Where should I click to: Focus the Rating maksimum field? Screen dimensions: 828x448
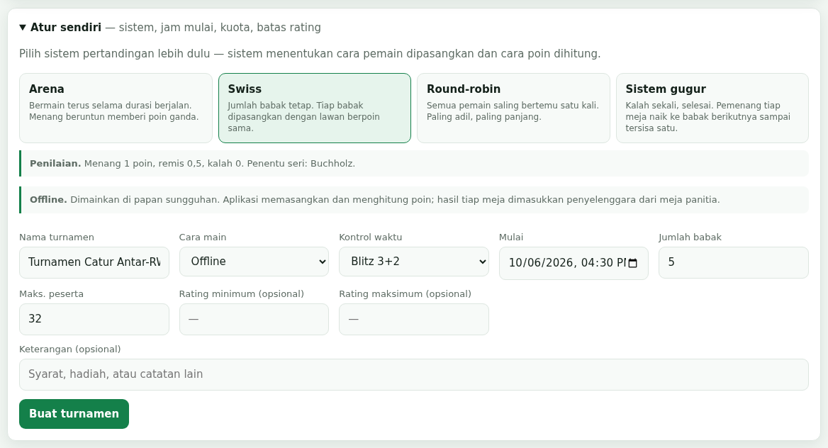pos(414,319)
